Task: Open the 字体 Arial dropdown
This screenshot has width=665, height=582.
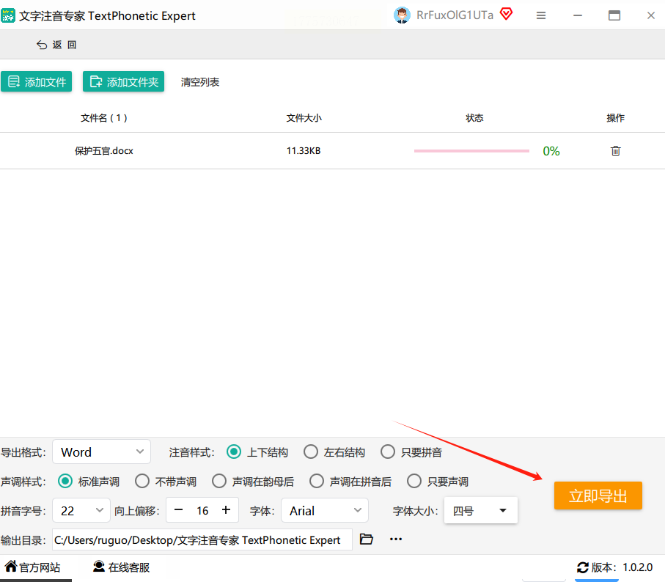Action: coord(325,510)
